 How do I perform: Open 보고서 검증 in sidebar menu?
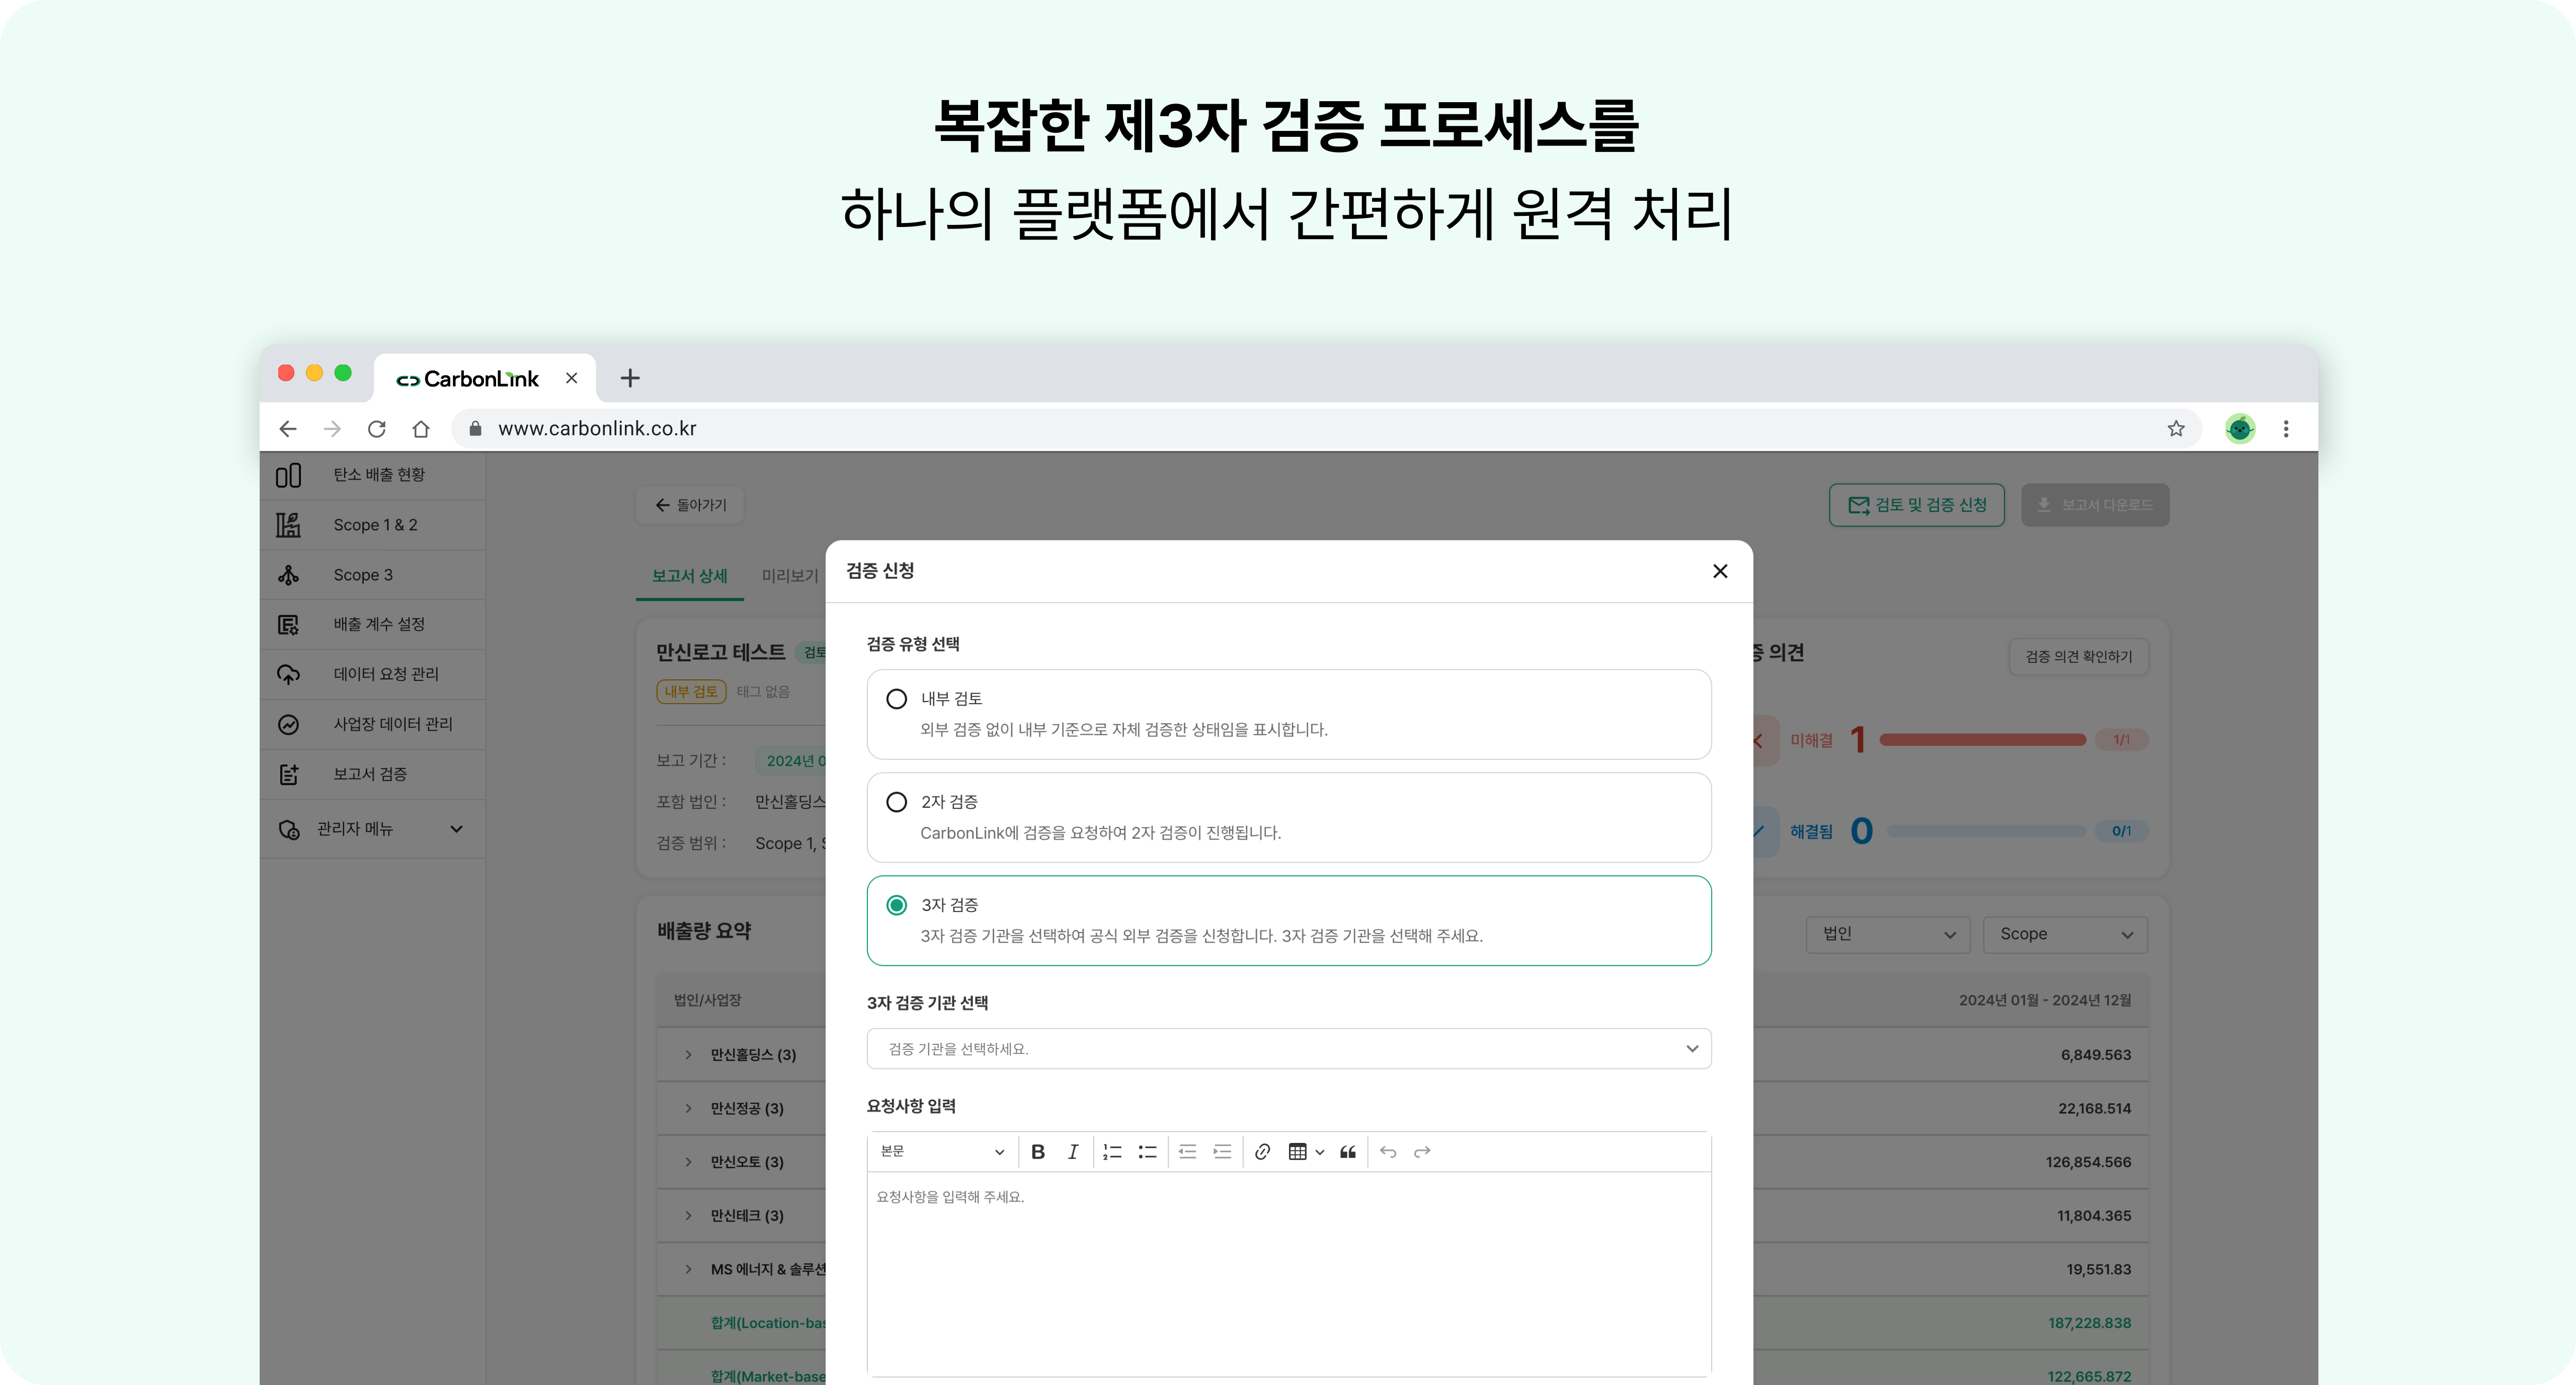point(369,774)
